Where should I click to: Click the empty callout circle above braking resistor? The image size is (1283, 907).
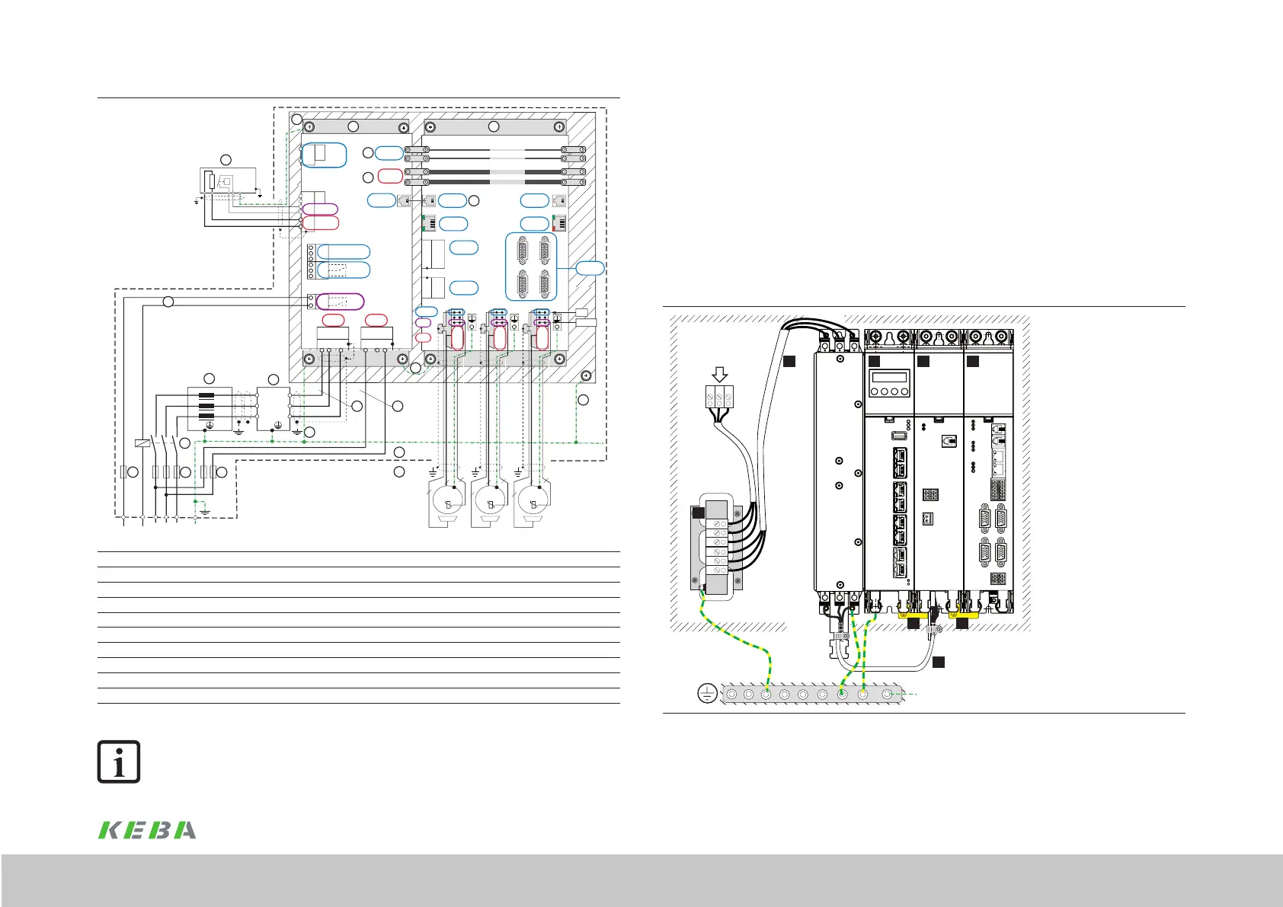coord(225,159)
